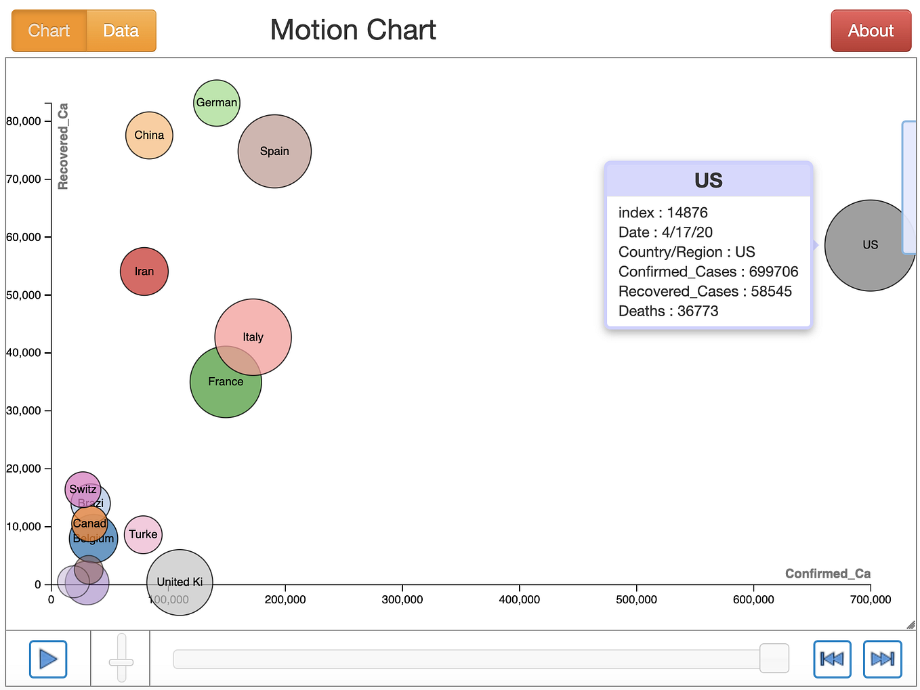Switch to the Data tab
The height and width of the screenshot is (690, 920).
pyautogui.click(x=121, y=30)
